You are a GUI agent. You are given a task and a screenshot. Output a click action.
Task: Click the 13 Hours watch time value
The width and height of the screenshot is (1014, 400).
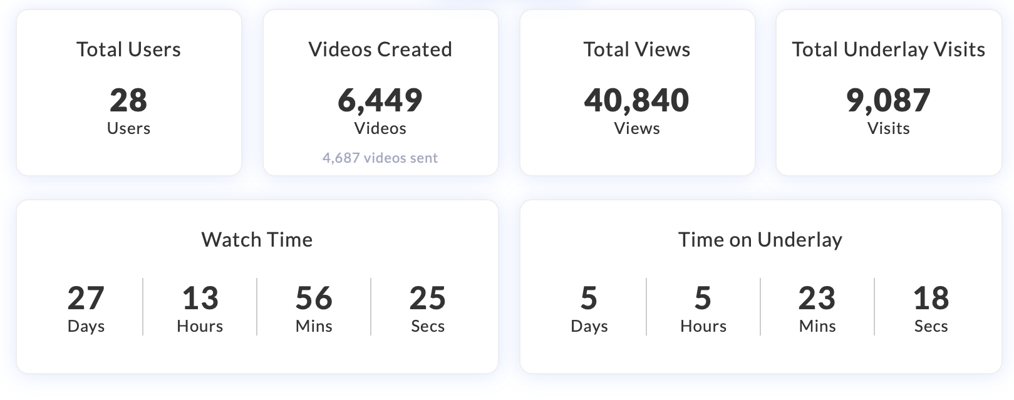(x=200, y=299)
